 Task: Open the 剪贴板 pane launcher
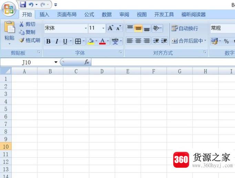pyautogui.click(x=39, y=52)
